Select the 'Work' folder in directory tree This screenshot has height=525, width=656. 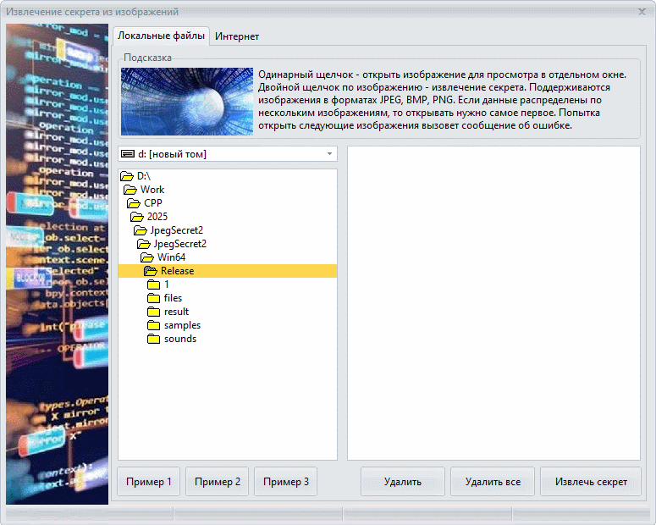tap(152, 190)
